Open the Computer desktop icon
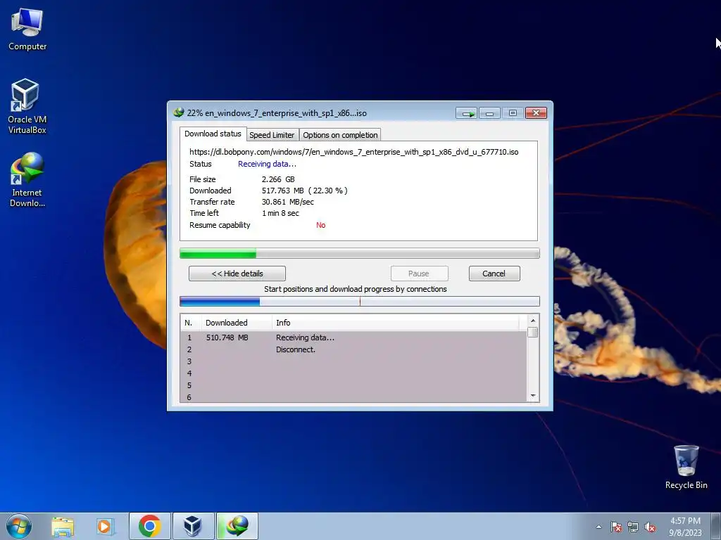 tap(27, 30)
